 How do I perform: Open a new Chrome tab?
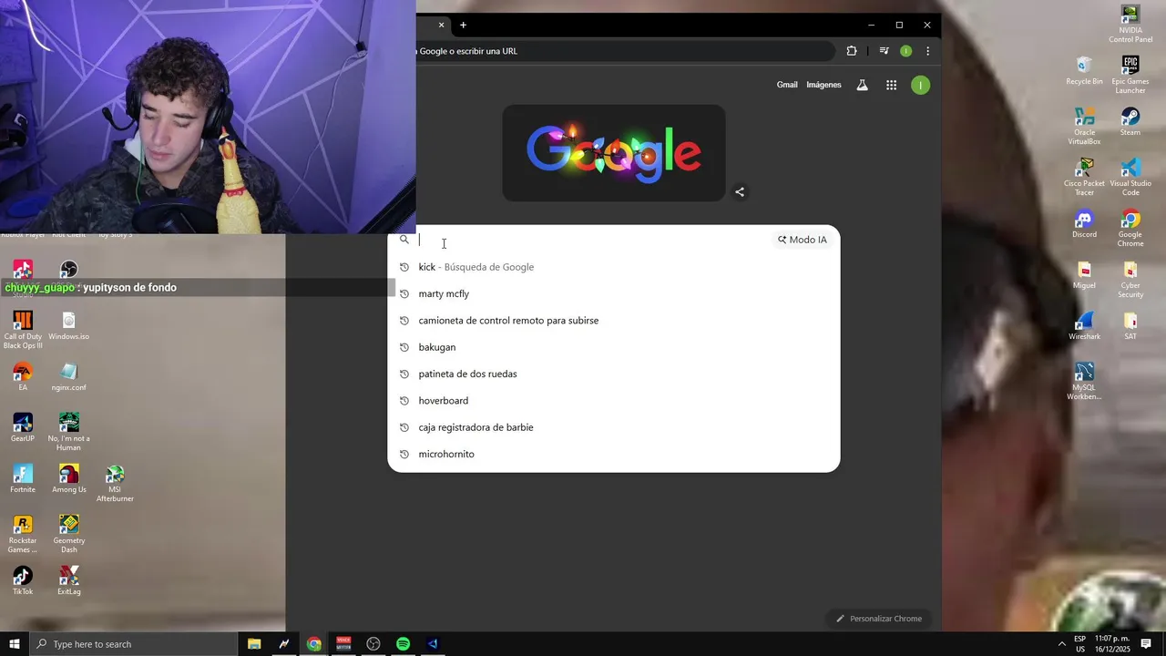point(463,25)
